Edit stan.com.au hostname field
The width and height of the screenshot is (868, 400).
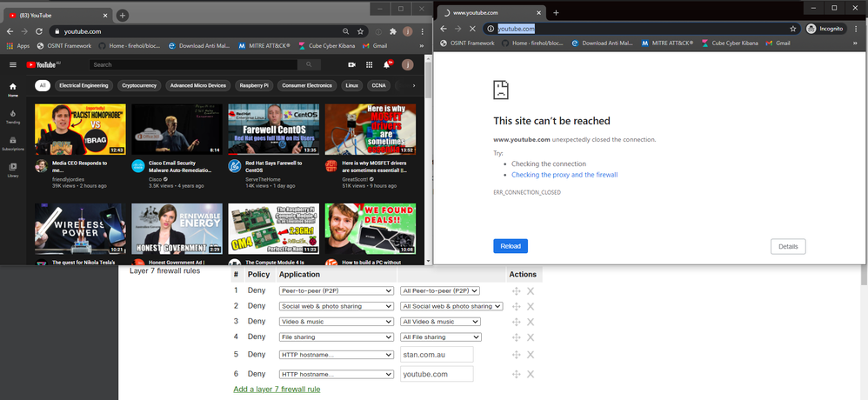coord(437,355)
